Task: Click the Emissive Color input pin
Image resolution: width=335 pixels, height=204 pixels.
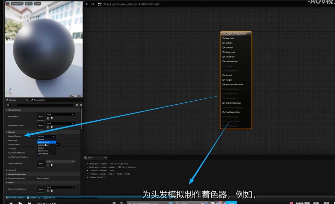Action: tap(224, 61)
